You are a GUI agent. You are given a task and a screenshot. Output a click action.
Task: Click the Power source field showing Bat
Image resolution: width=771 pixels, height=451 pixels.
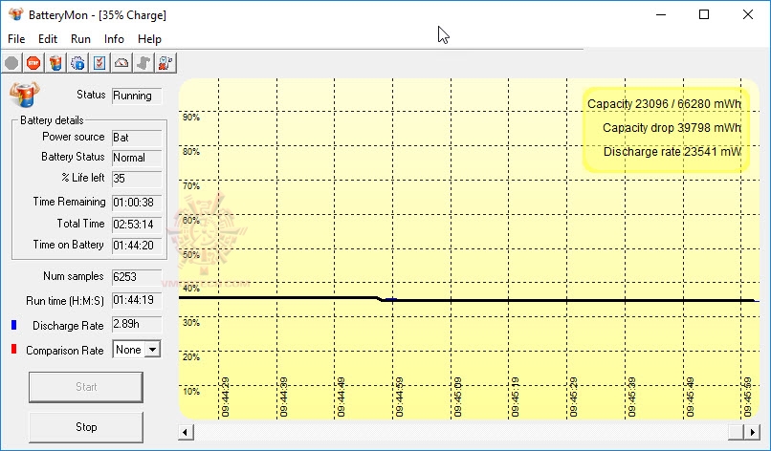point(137,138)
